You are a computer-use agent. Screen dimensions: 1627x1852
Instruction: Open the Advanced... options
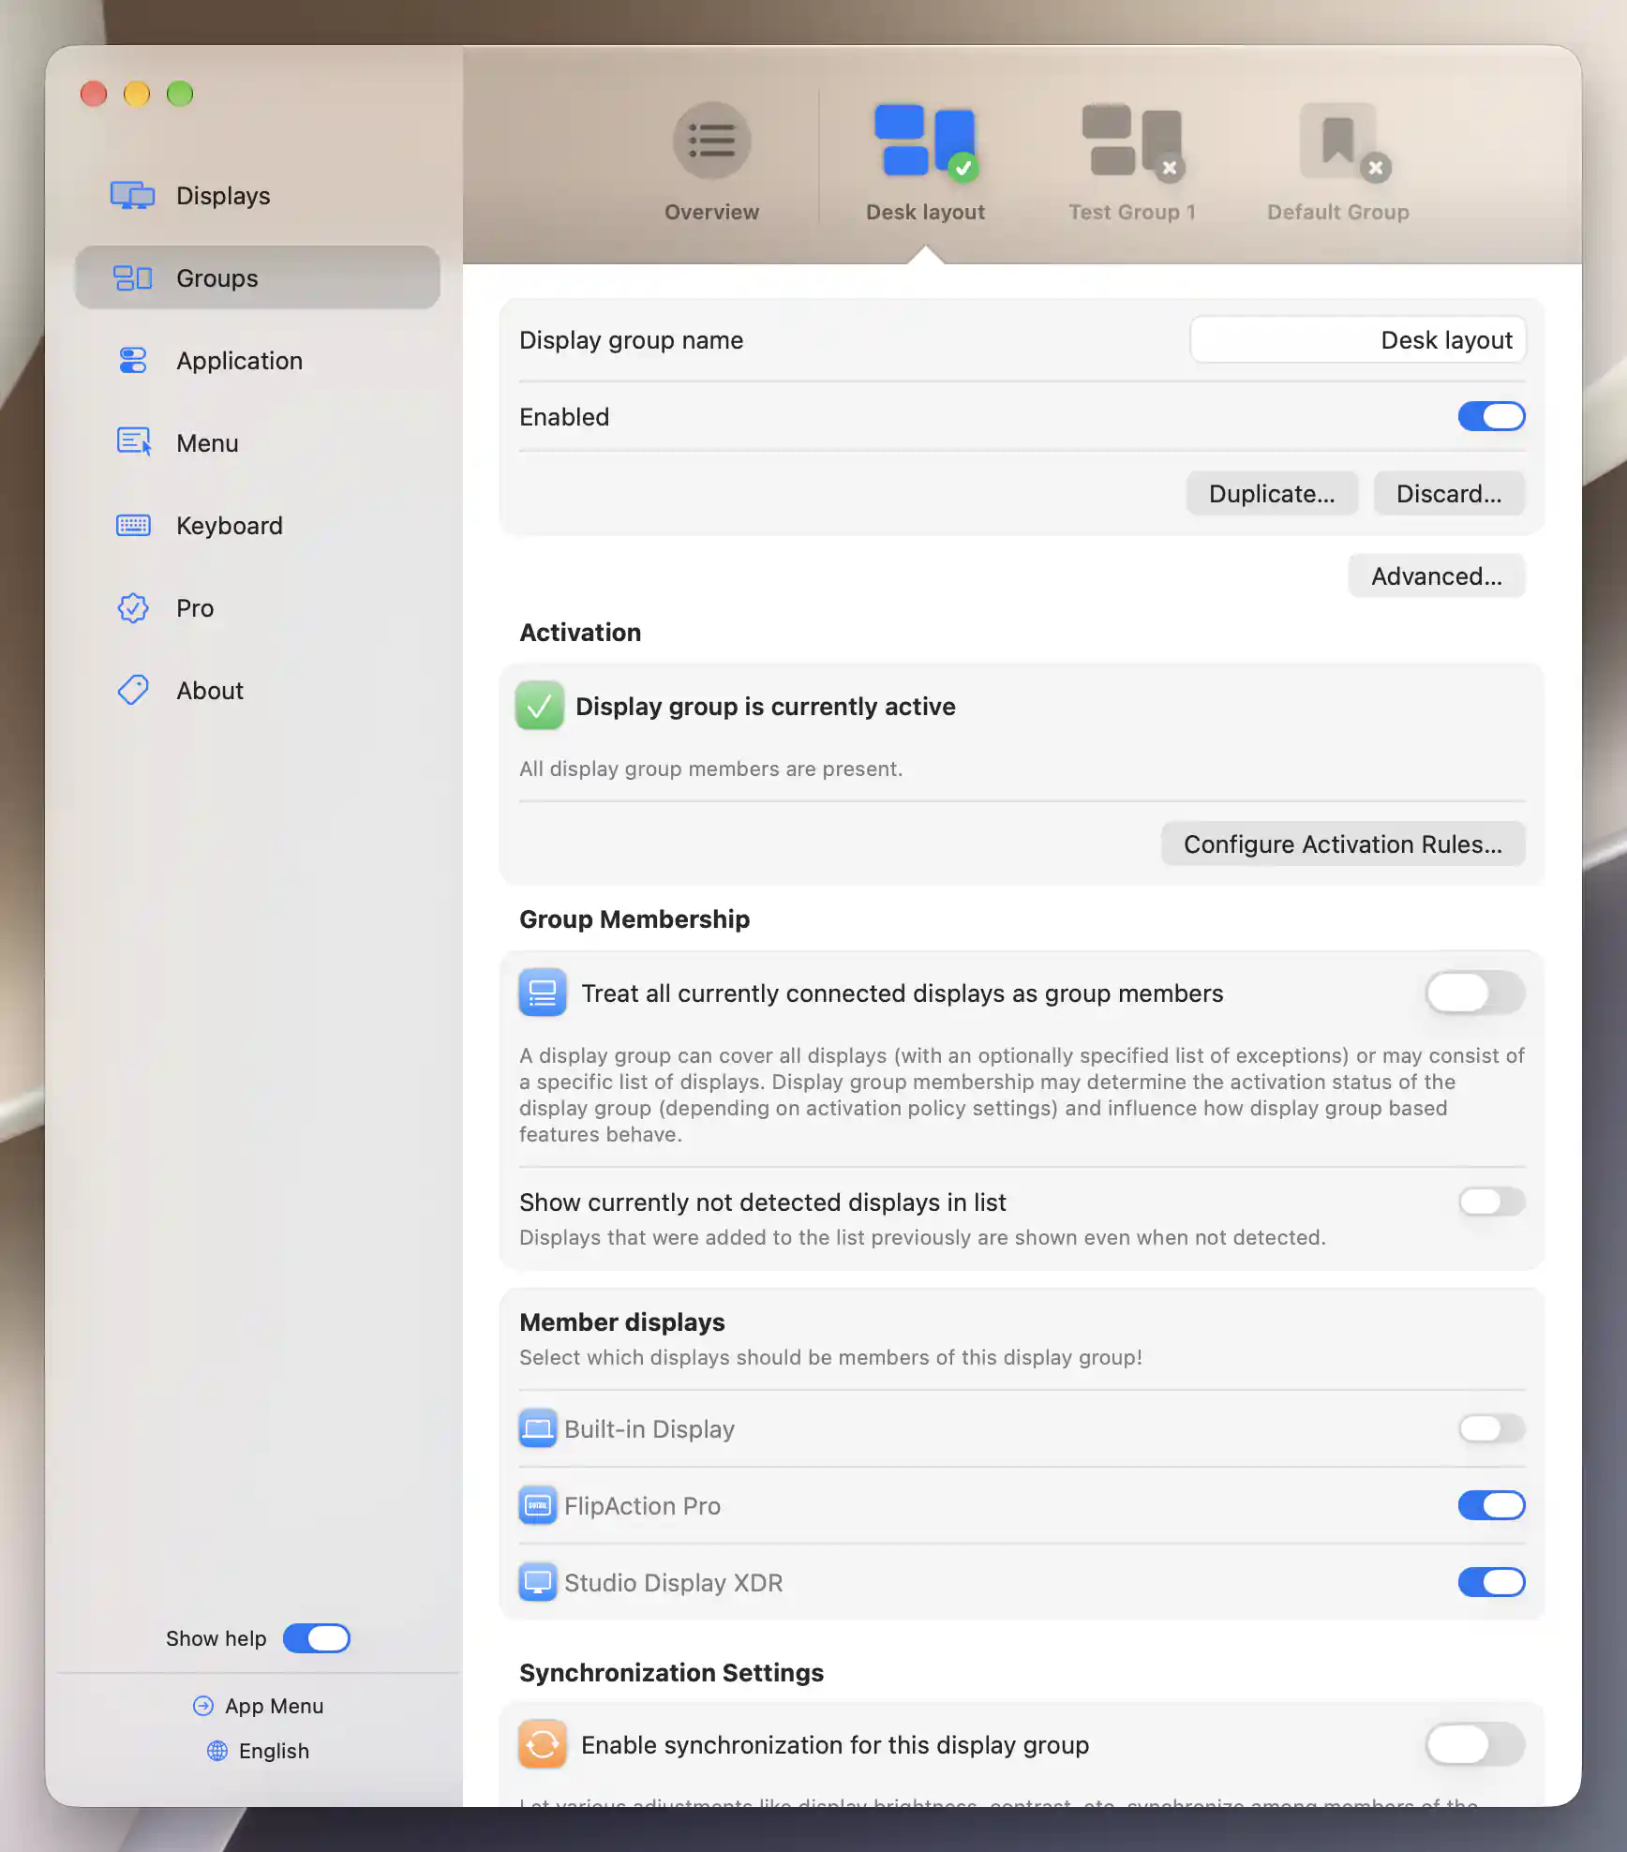(x=1437, y=575)
